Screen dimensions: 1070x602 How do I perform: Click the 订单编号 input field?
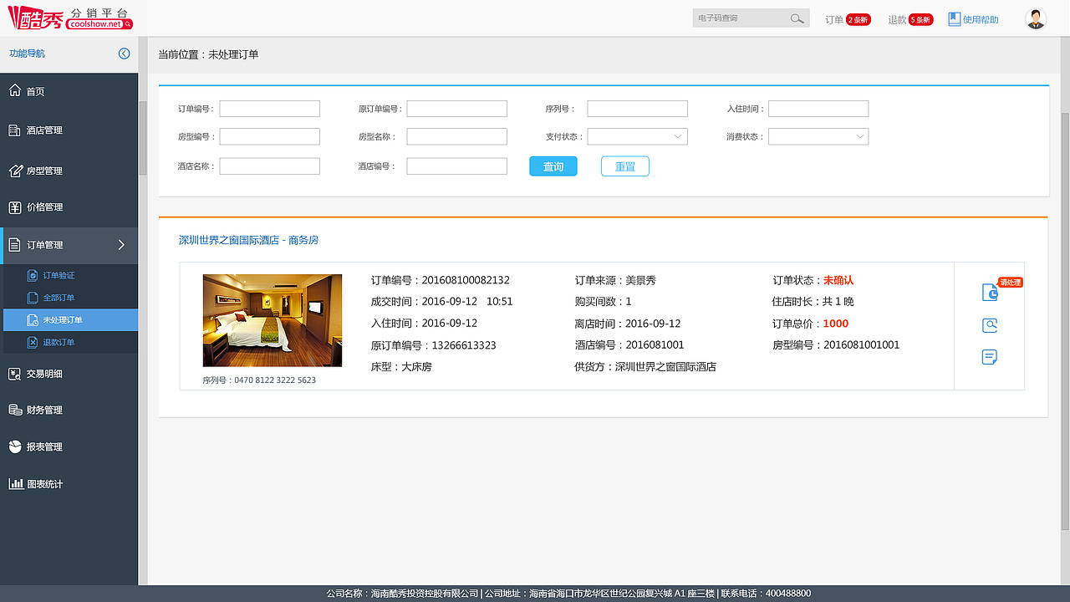(x=269, y=108)
